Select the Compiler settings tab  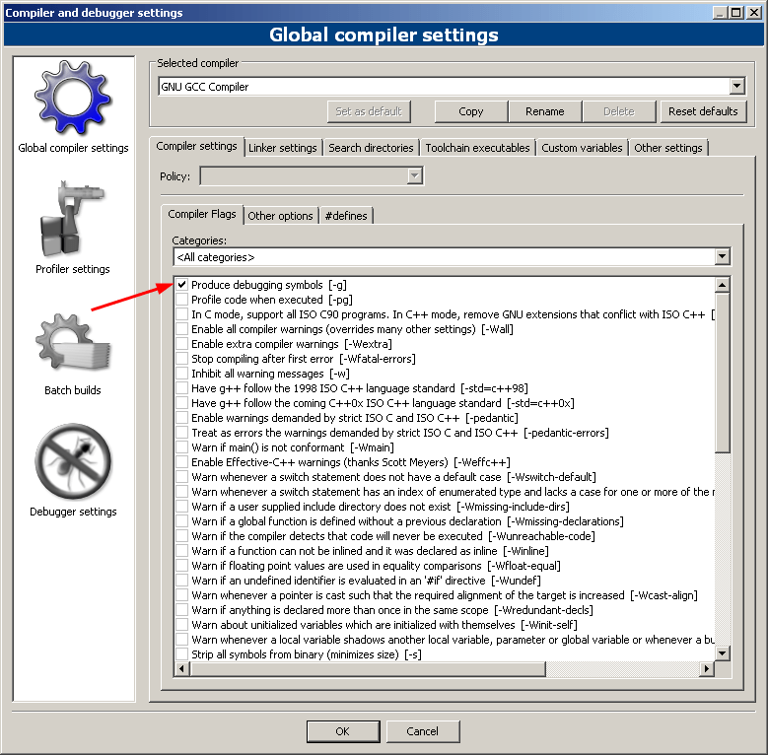coord(196,146)
